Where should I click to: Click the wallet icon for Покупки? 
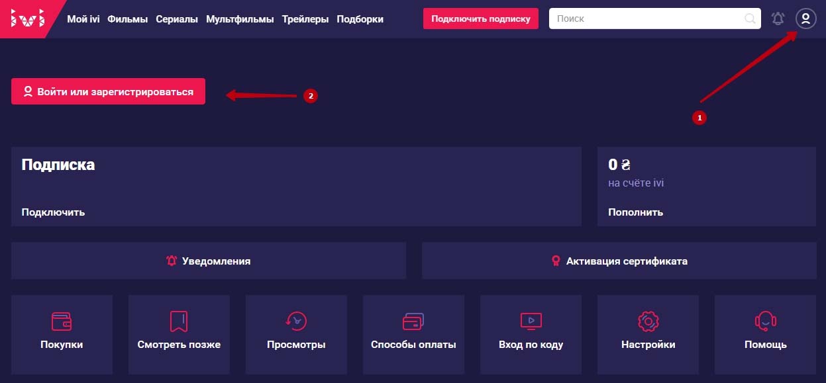coord(62,321)
